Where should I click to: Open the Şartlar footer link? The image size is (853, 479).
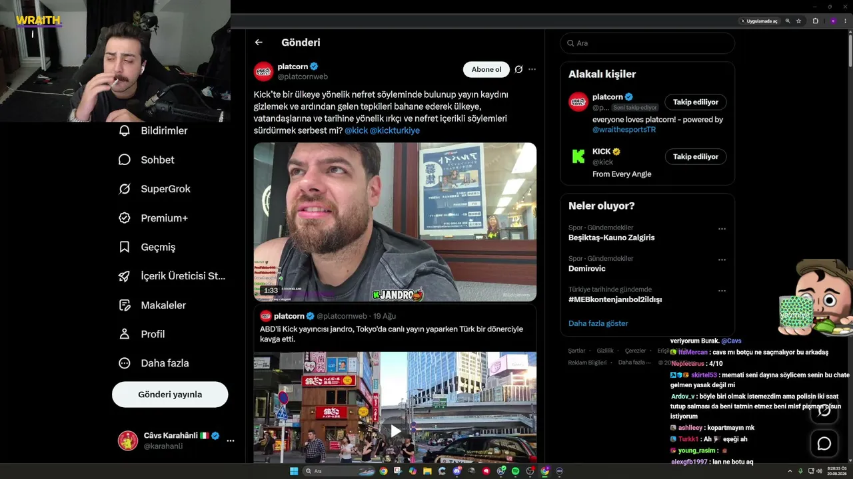[x=576, y=351]
